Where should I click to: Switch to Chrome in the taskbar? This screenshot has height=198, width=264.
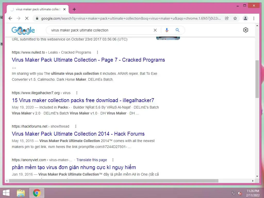tap(37, 193)
